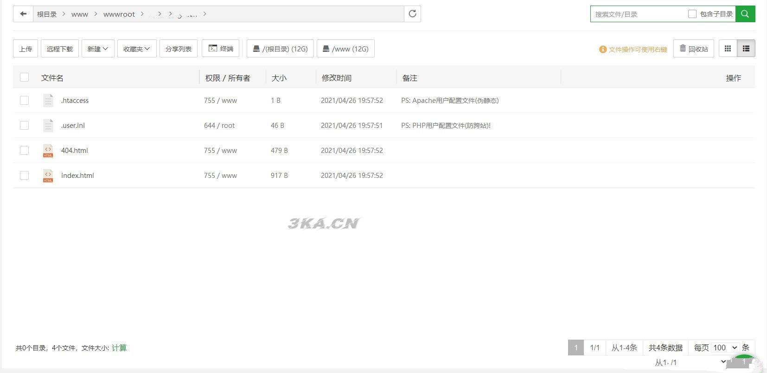Click permissions 755 / www of .htaccess
The image size is (767, 373).
tap(220, 101)
